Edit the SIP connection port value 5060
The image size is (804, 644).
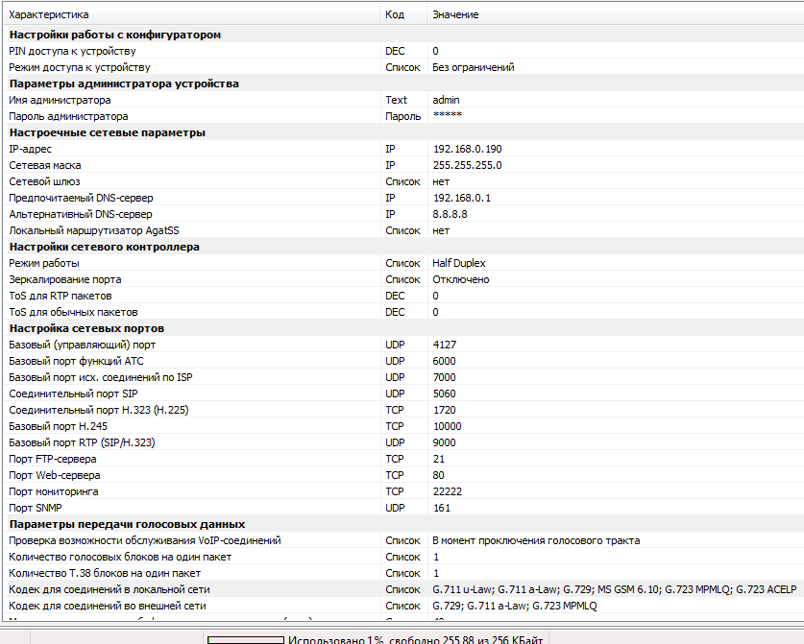click(445, 394)
